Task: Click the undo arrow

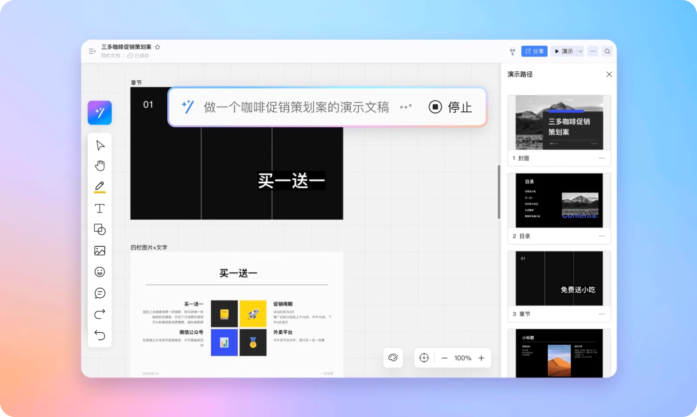Action: coord(100,335)
